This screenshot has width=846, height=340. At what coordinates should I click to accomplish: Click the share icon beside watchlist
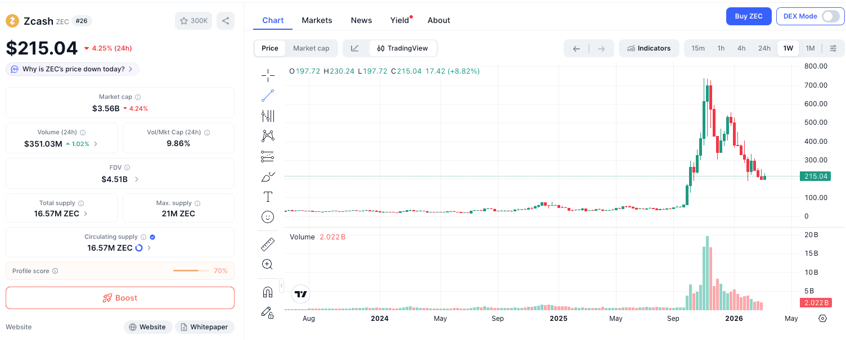point(226,21)
